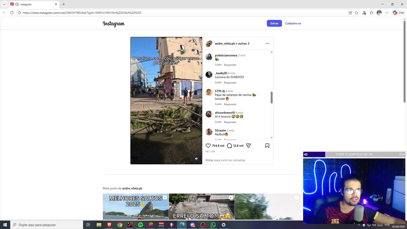Image resolution: width=407 pixels, height=229 pixels.
Task: Click the comments scrollbar thumb
Action: pos(272,97)
